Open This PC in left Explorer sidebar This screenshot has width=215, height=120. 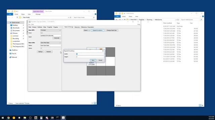[14, 54]
